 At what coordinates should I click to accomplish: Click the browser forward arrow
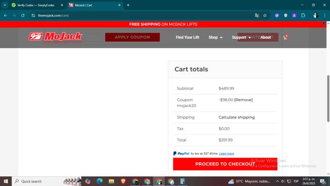14,16
